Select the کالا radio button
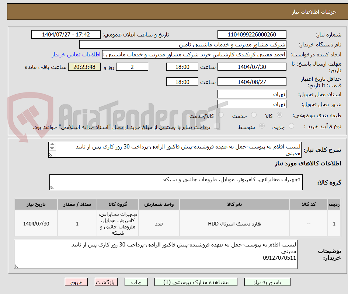Screen dimensions: 348x294 point(279,114)
